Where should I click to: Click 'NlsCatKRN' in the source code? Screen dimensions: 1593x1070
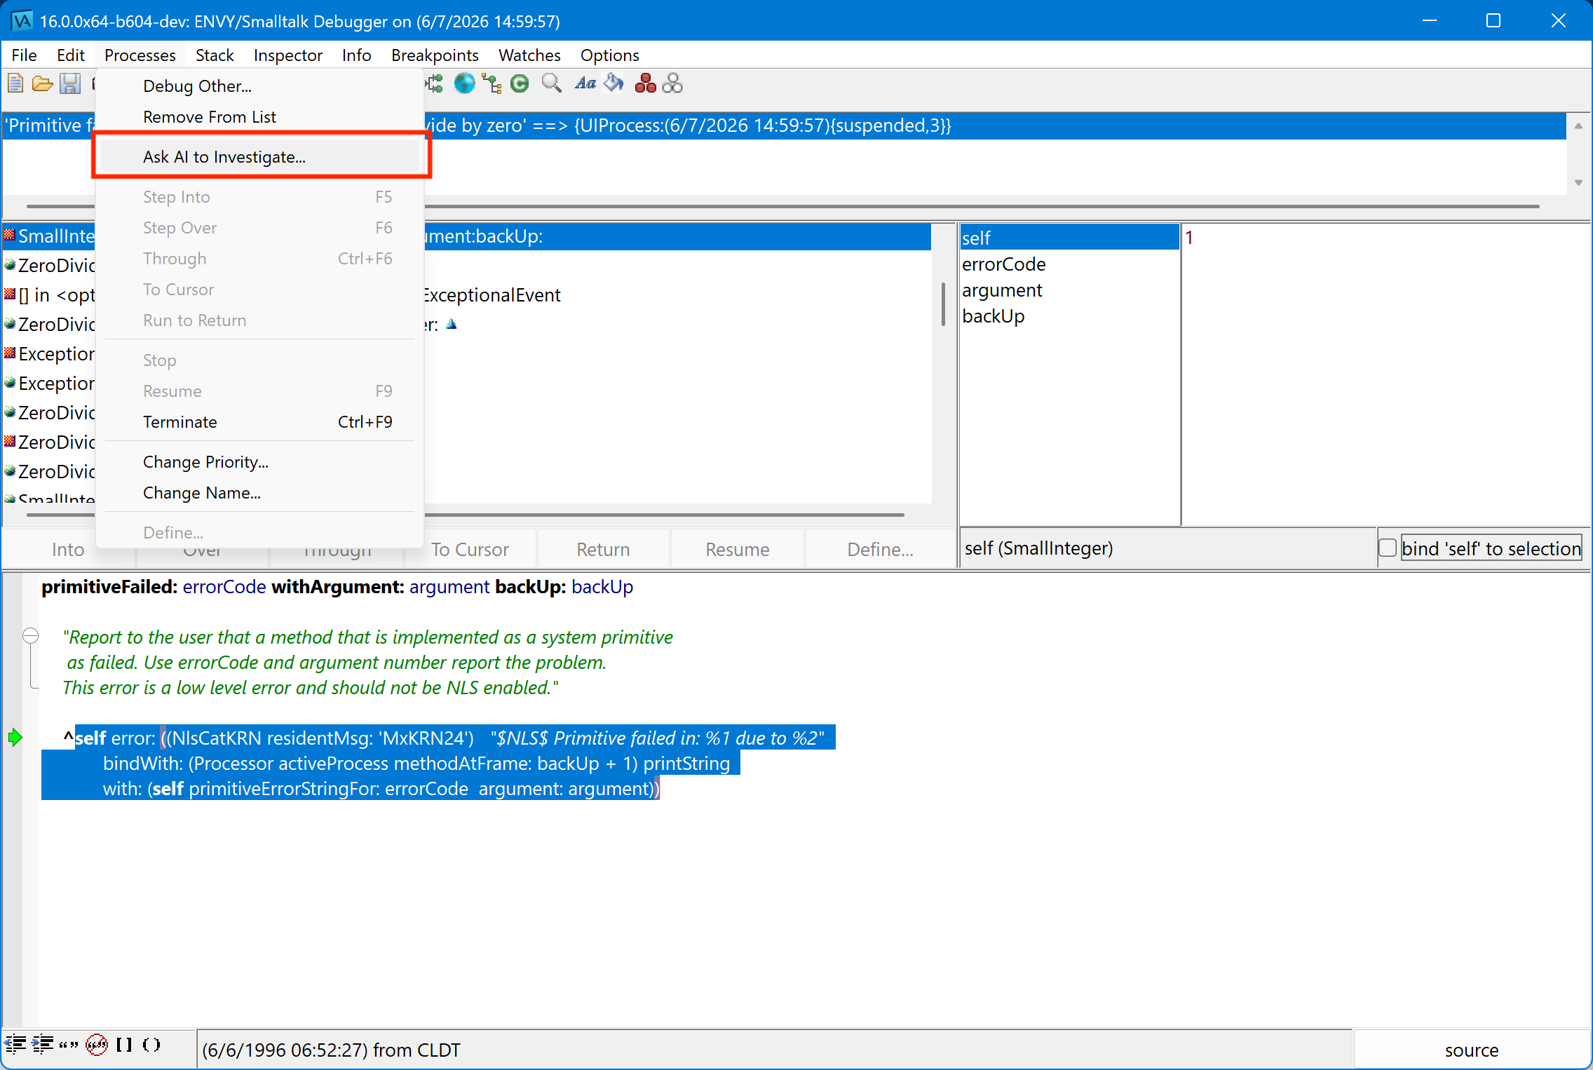click(216, 738)
